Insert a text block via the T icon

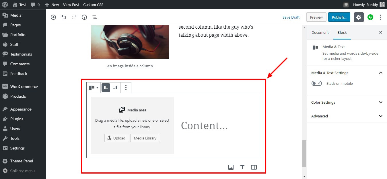coord(242,167)
